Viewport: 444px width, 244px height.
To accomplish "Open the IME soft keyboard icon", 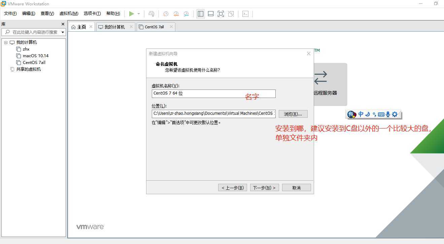I will [x=381, y=114].
